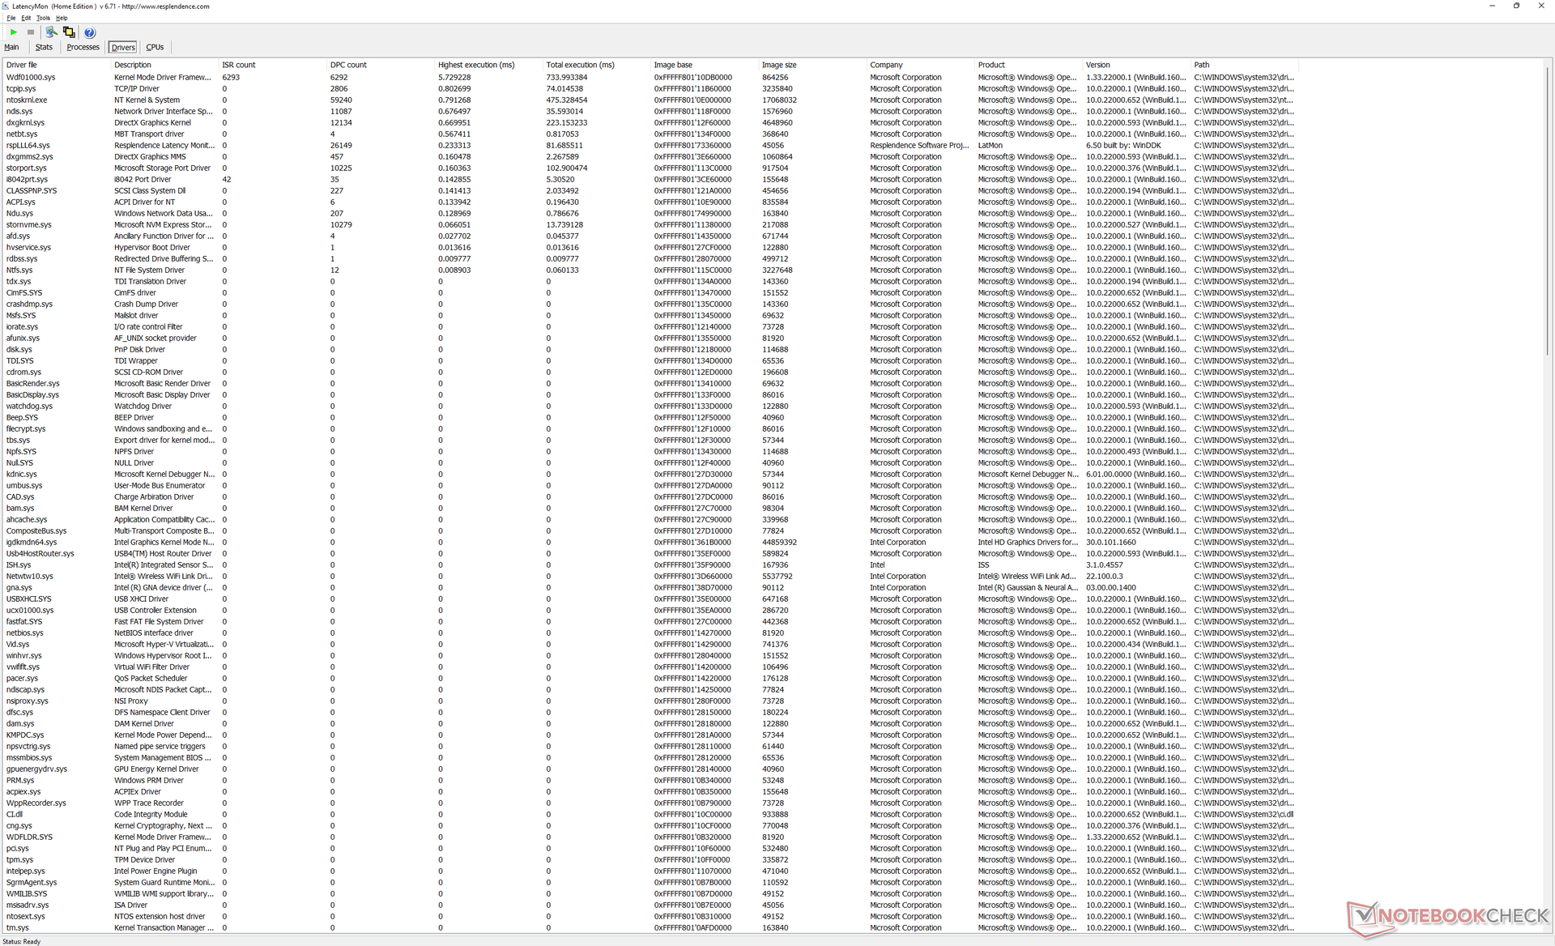Open help via blue question mark icon

click(x=90, y=32)
